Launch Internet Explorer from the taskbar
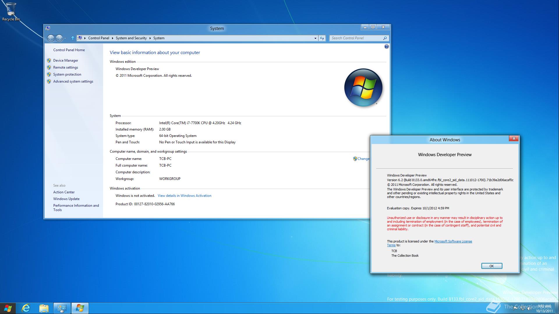Screen dimensions: 559x314 coord(26,308)
